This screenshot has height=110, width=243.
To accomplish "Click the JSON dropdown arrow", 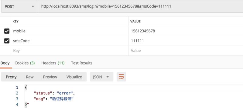I will (108, 77).
